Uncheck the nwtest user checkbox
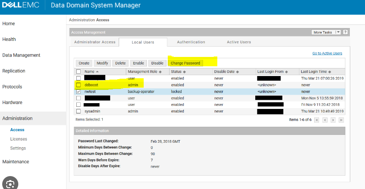 point(79,91)
